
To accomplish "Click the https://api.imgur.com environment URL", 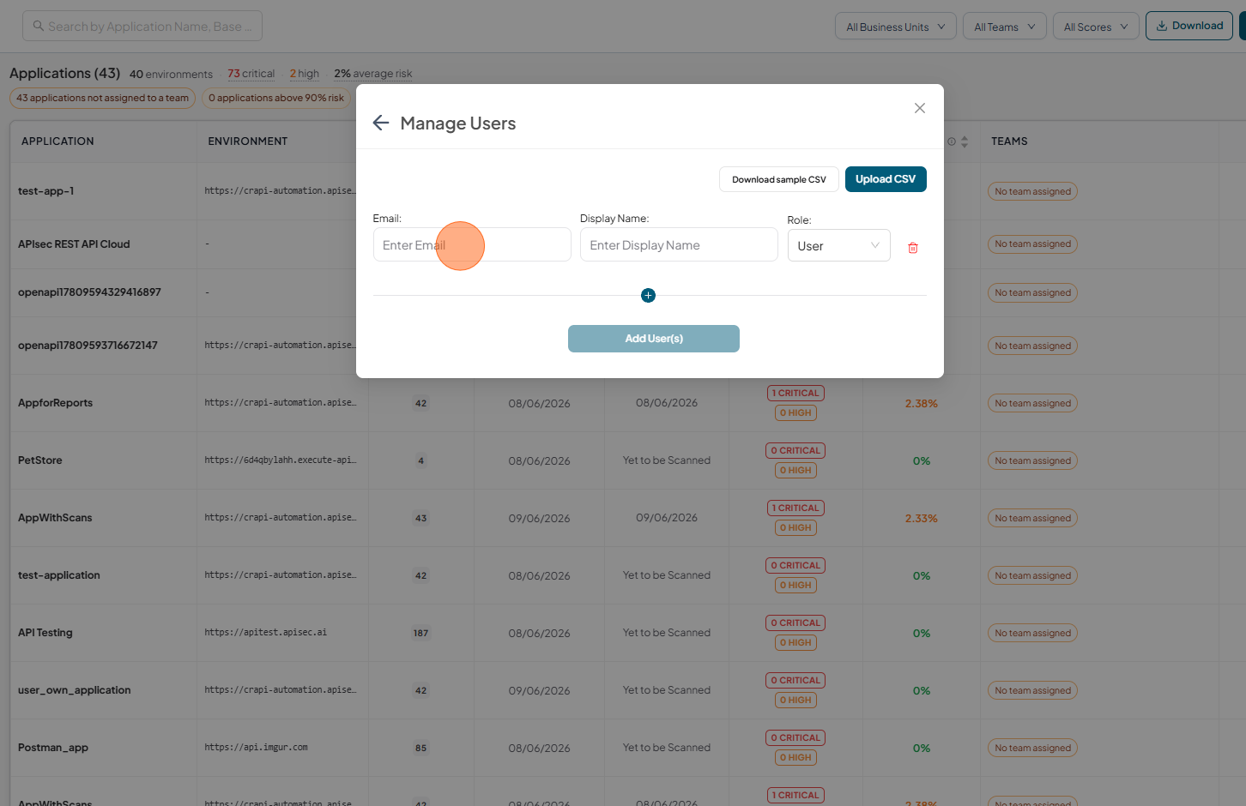I will (256, 748).
